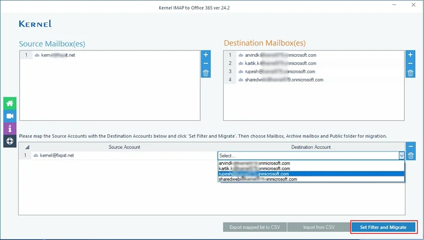Open the purple info sidebar icon
Viewport: 424px width, 240px height.
(10, 128)
